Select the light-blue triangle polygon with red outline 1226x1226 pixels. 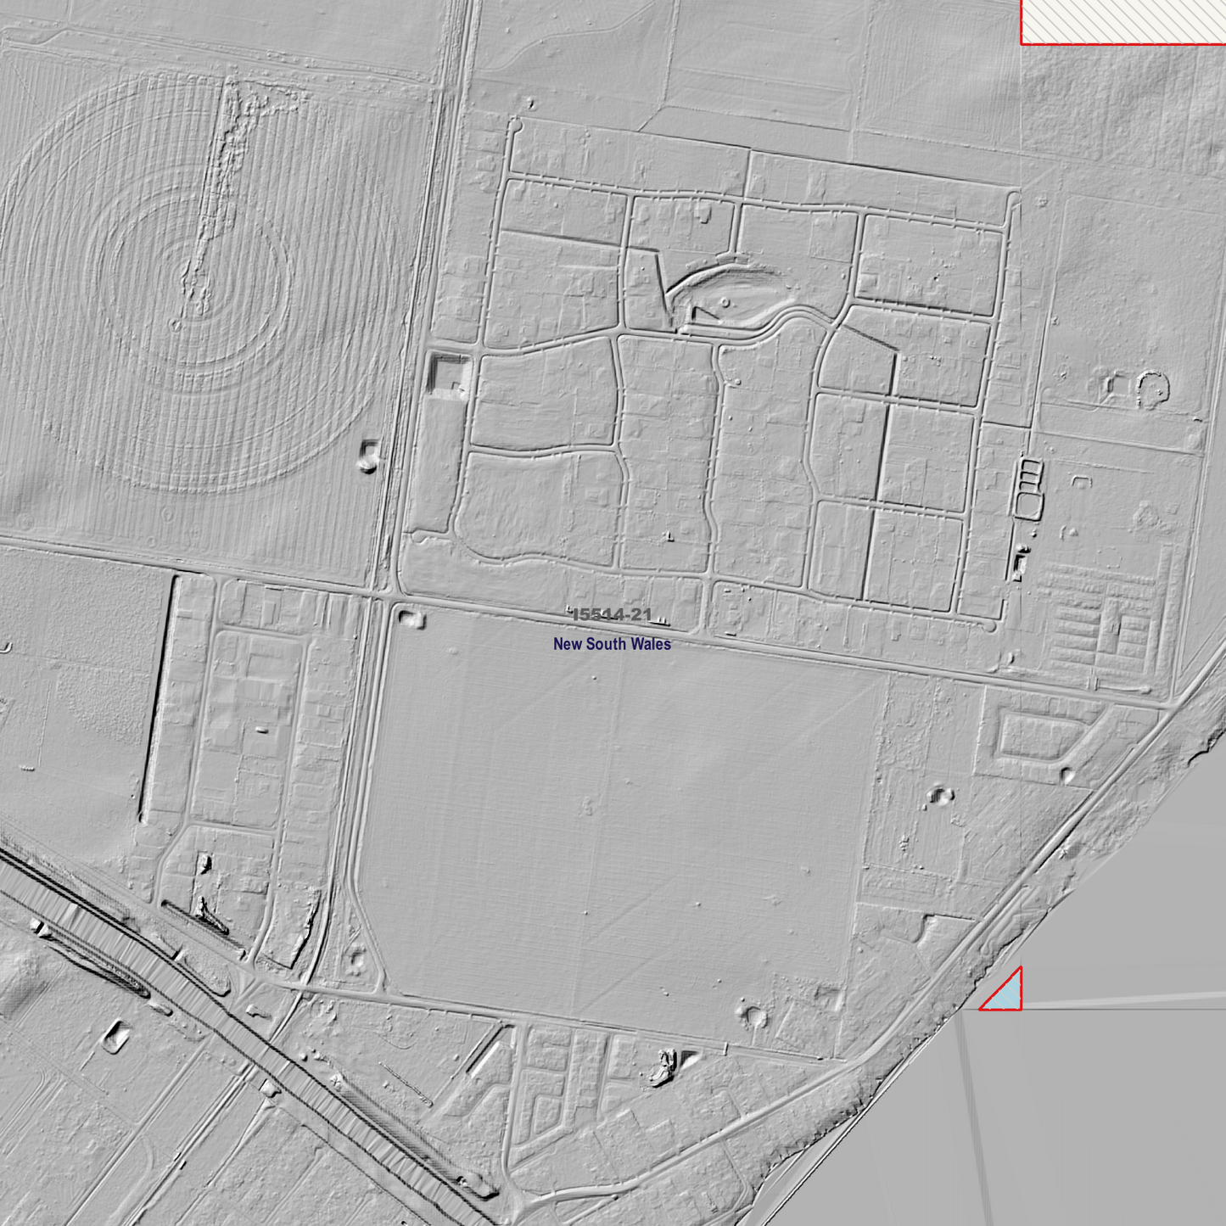coord(1008,995)
